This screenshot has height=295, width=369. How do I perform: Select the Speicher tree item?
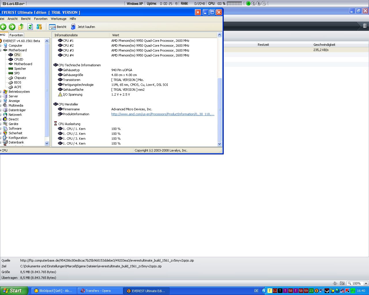click(x=20, y=69)
